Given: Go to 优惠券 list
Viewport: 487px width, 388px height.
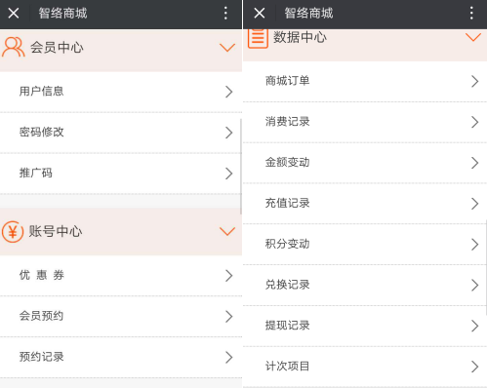Looking at the screenshot, I should click(x=121, y=276).
